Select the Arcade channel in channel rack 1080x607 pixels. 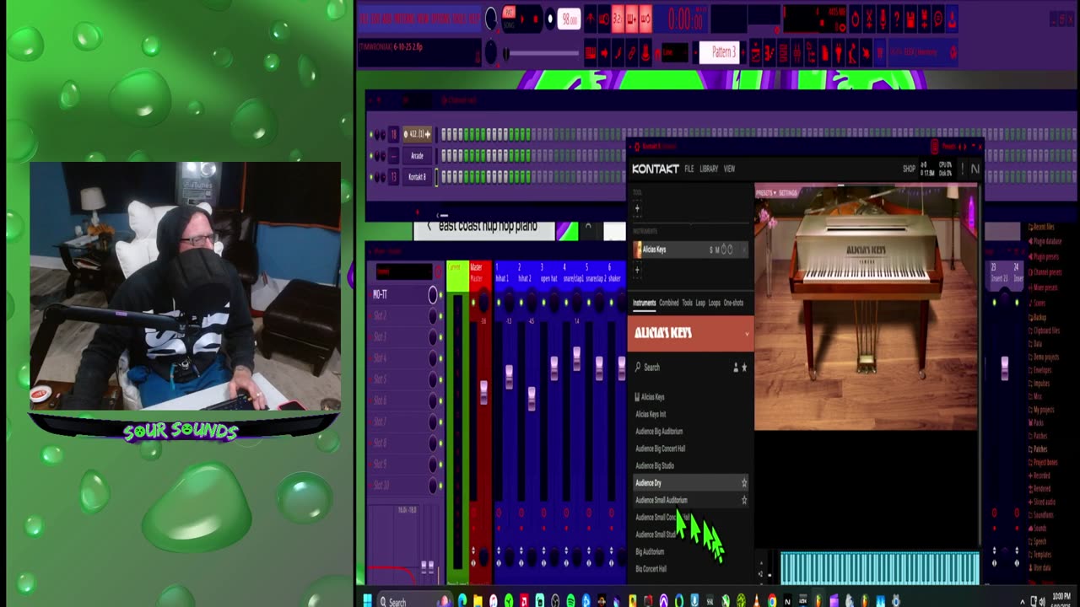[x=417, y=156]
